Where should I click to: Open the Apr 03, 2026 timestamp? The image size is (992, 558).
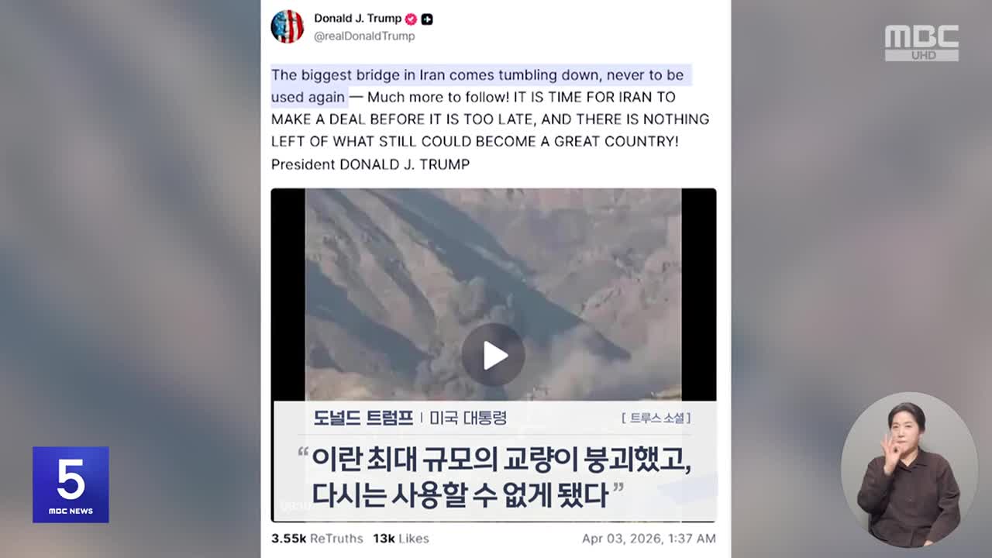(649, 538)
